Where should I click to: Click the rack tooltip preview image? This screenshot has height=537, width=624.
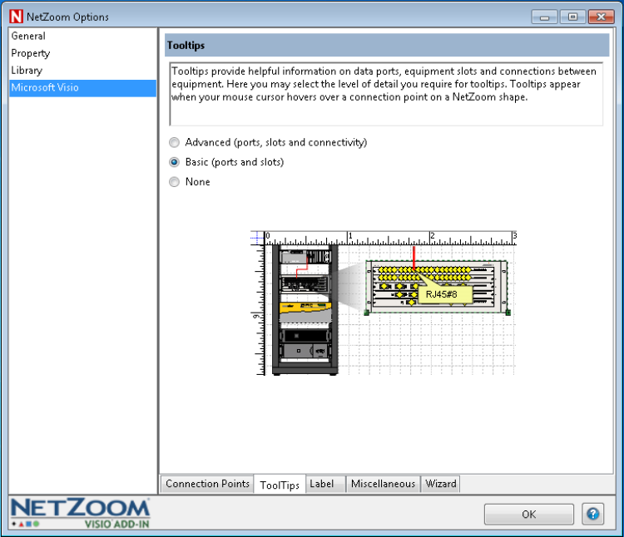point(384,303)
